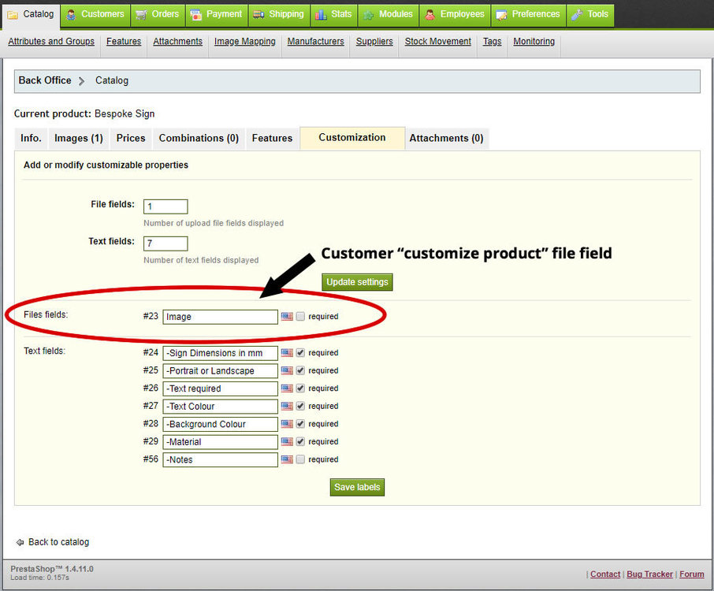This screenshot has width=714, height=591.
Task: Switch to the Prices tab
Action: (x=130, y=138)
